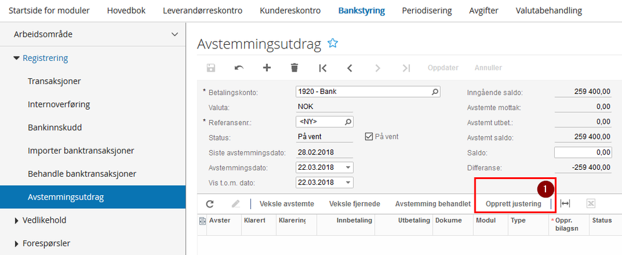The image size is (622, 255).
Task: Delete record using trash icon
Action: [x=295, y=68]
